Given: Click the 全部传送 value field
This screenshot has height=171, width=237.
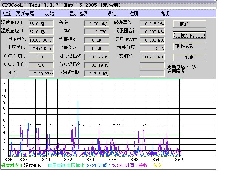Looking at the screenshot, I should click(97, 48).
